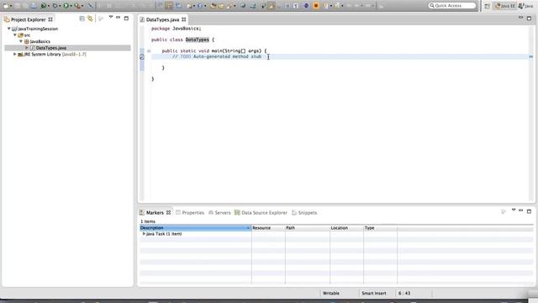Open the External Tools dropdown arrow
Viewport: 538px width, 303px height.
82,6
